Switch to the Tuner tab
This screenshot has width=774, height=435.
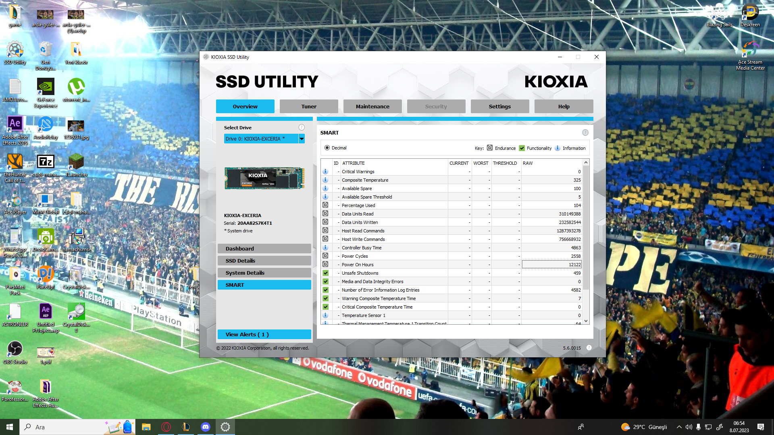click(309, 106)
